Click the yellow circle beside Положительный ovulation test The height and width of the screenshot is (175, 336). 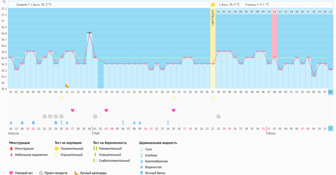coord(57,149)
